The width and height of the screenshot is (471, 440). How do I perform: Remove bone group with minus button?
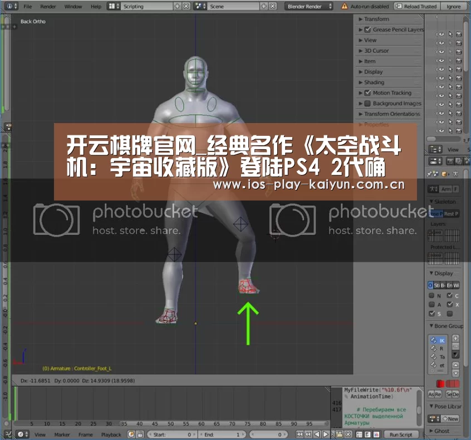[x=455, y=346]
